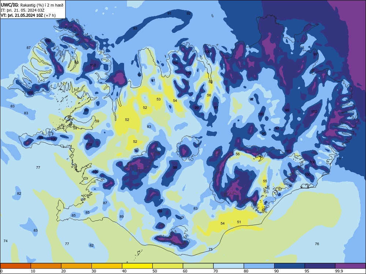
Task: Click the valid time 'VT: þri. 21.05.2024 10Z (+7 h)'
Action: (28, 15)
